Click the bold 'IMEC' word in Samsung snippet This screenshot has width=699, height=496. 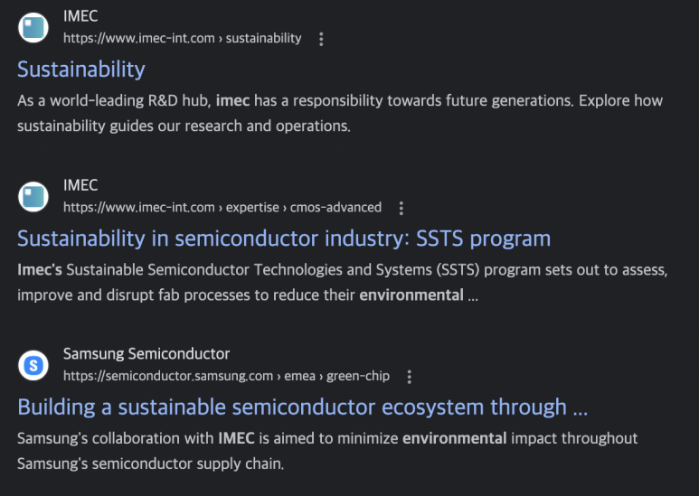(236, 438)
